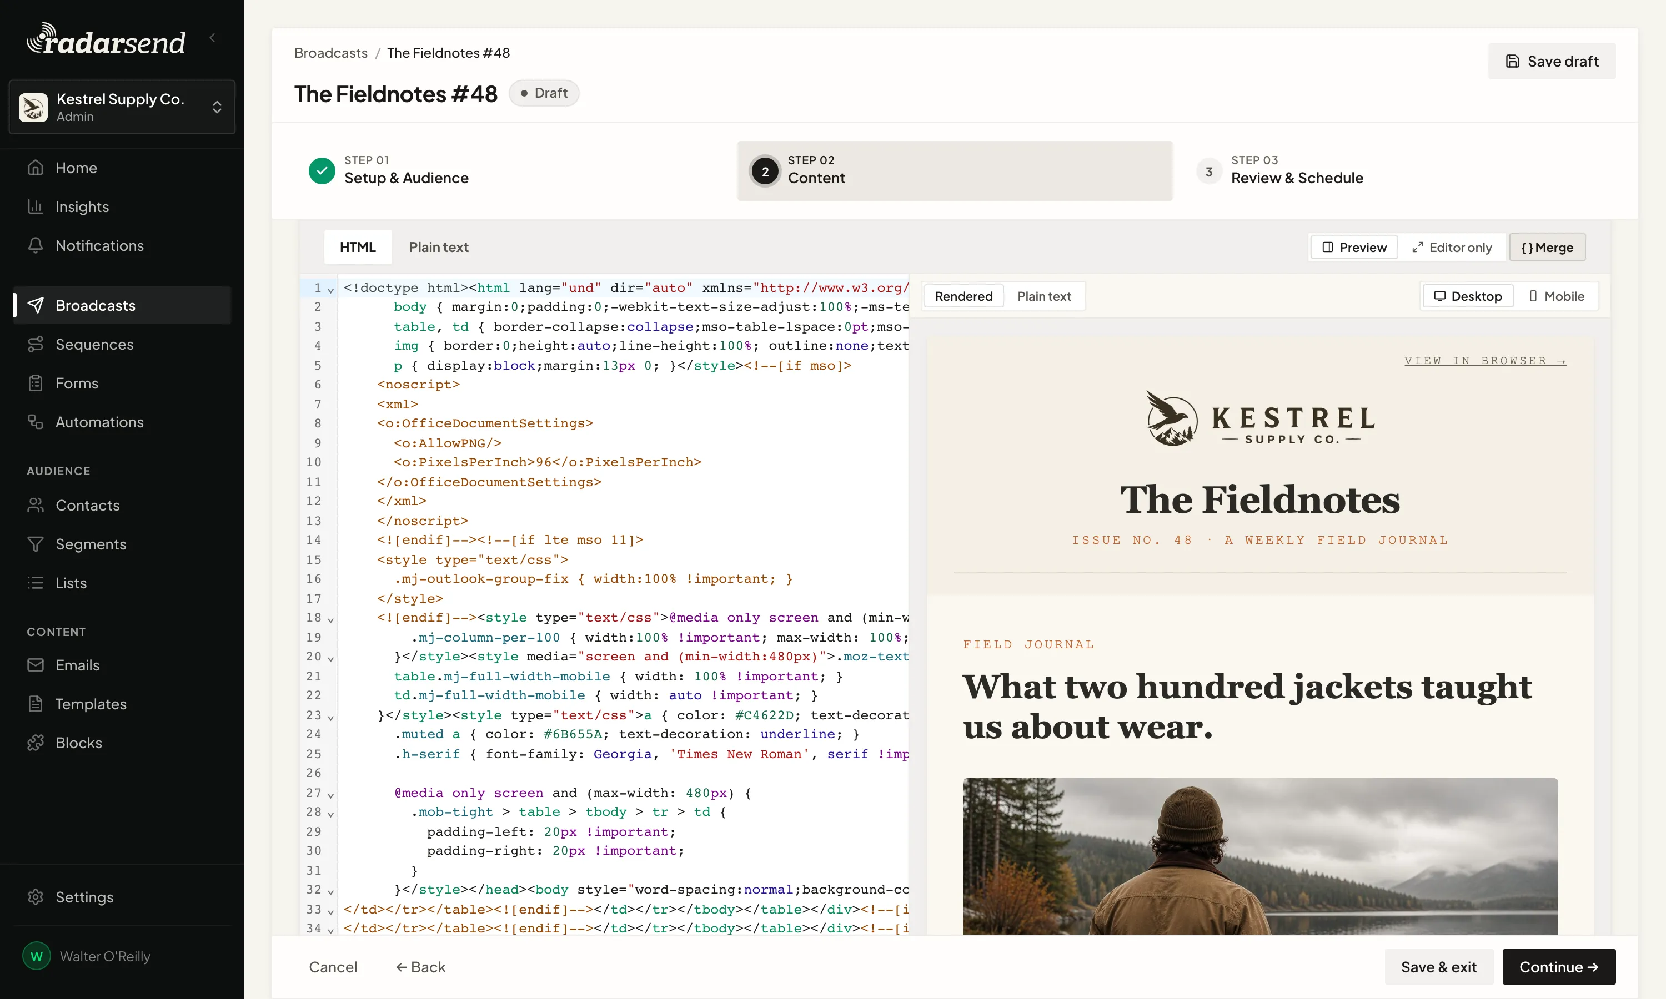Viewport: 1666px width, 999px height.
Task: Open Settings gear item
Action: 122,897
